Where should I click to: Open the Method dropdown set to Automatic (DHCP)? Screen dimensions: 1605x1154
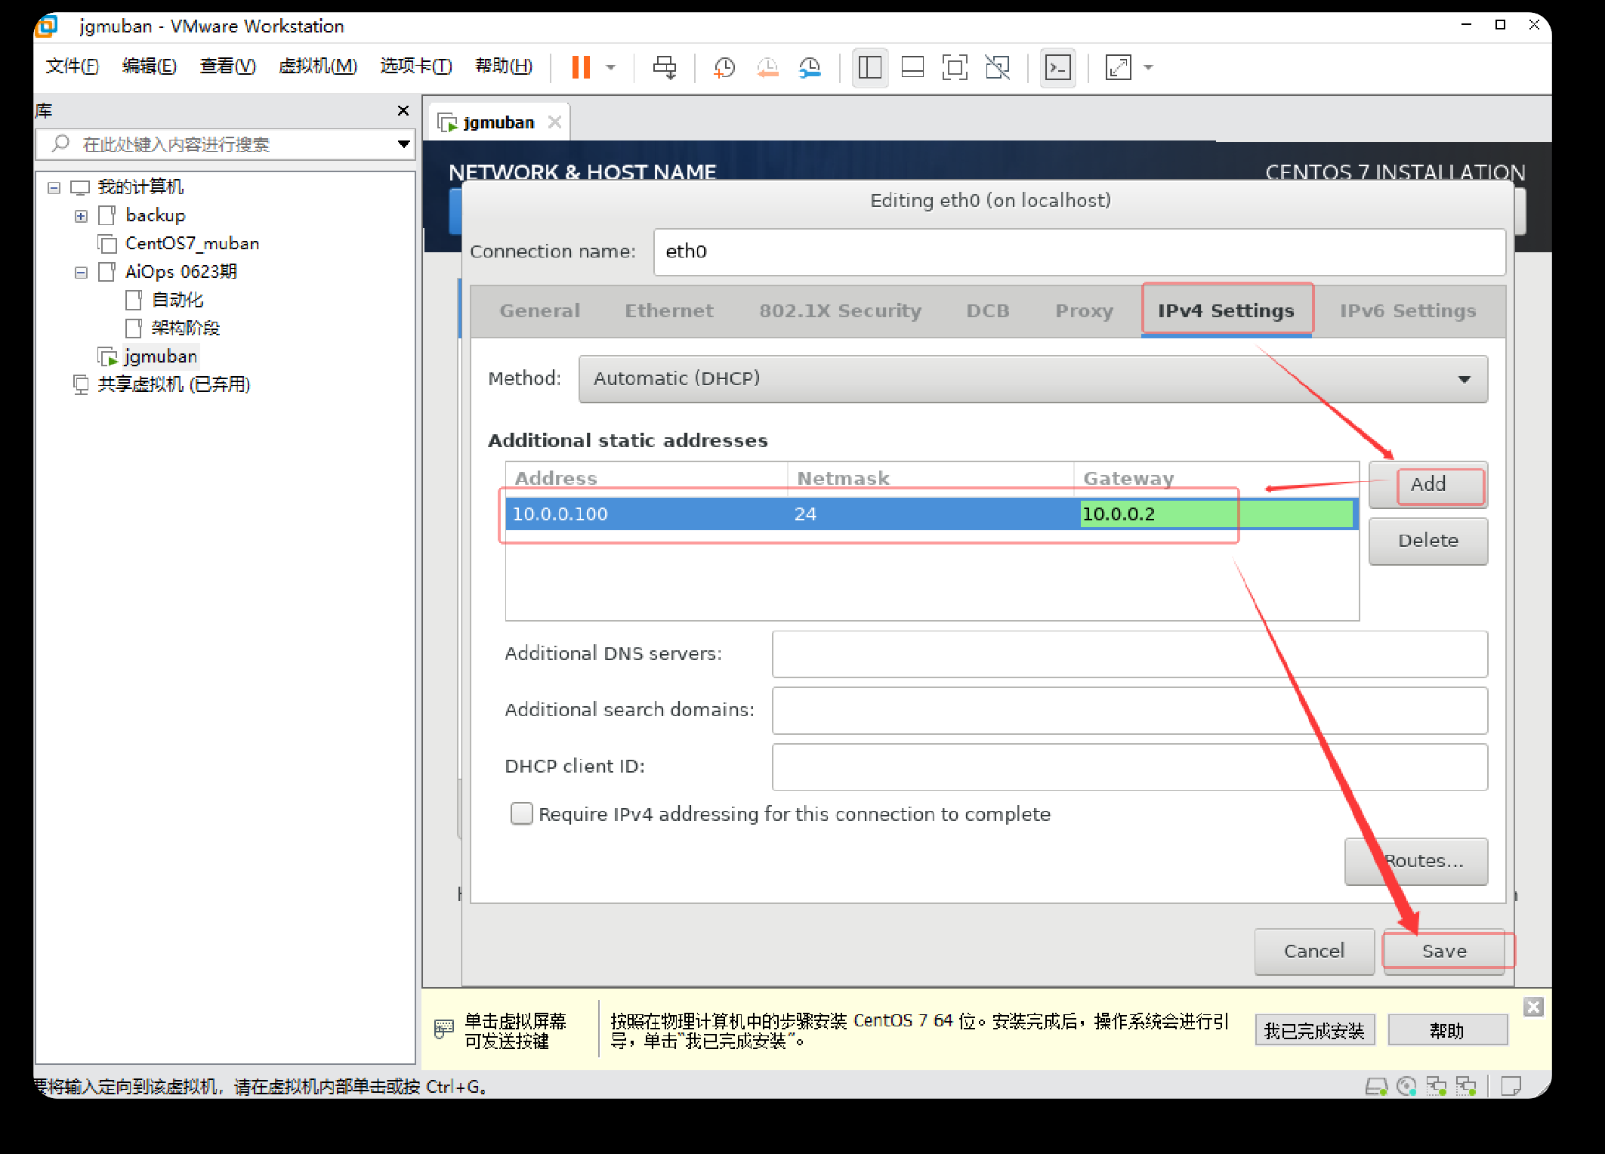pos(1033,378)
